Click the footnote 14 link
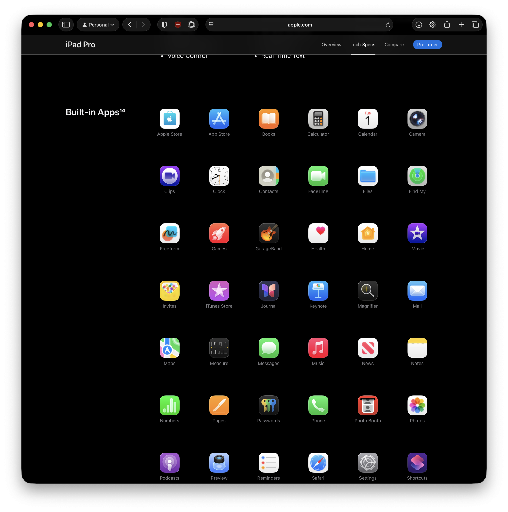This screenshot has width=508, height=512. 122,111
